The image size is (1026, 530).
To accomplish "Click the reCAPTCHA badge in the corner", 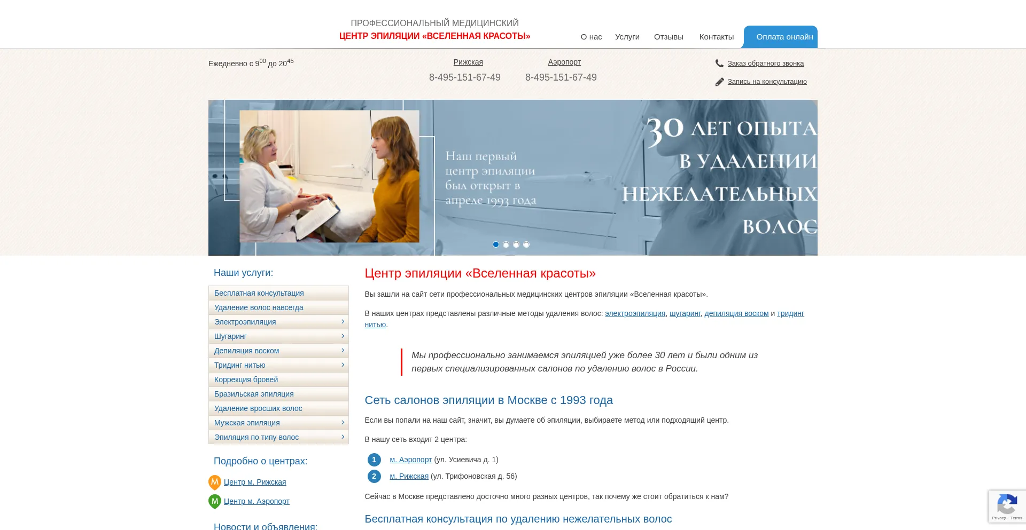I will [1007, 506].
